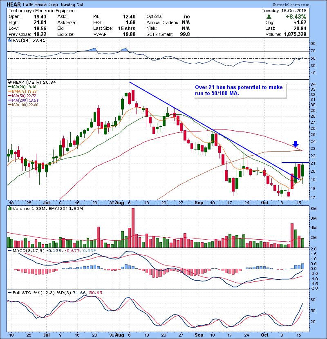Click the RSI panel area-chart icon
Image resolution: width=327 pixels, height=339 pixels.
[9, 40]
